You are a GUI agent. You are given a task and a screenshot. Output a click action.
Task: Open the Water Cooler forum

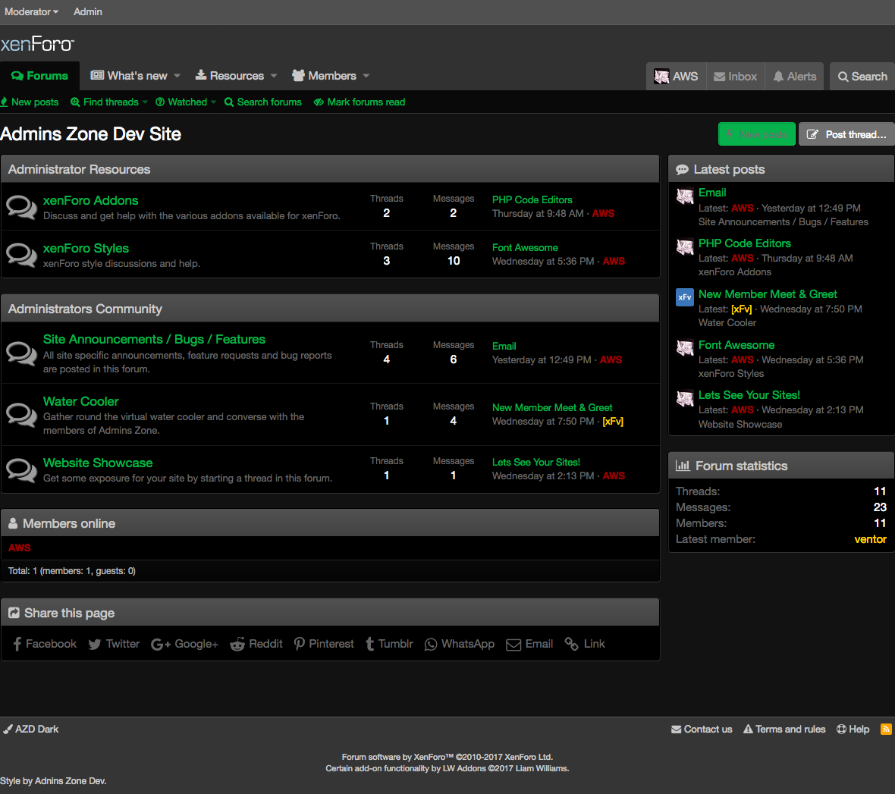pos(81,401)
